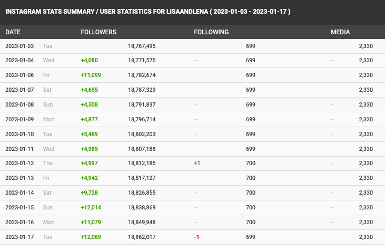Click media count 2,330 on 2023-01-03

[x=366, y=46]
